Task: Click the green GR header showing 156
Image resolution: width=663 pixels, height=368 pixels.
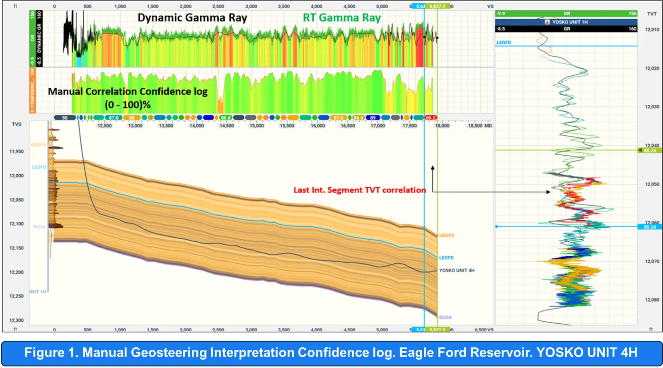Action: click(566, 14)
